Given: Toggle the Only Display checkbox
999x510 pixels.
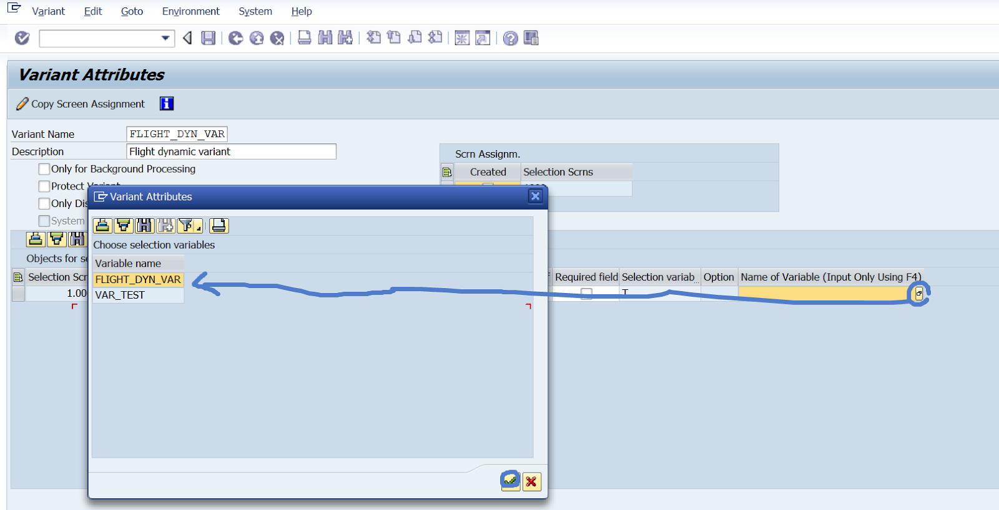Looking at the screenshot, I should [44, 204].
